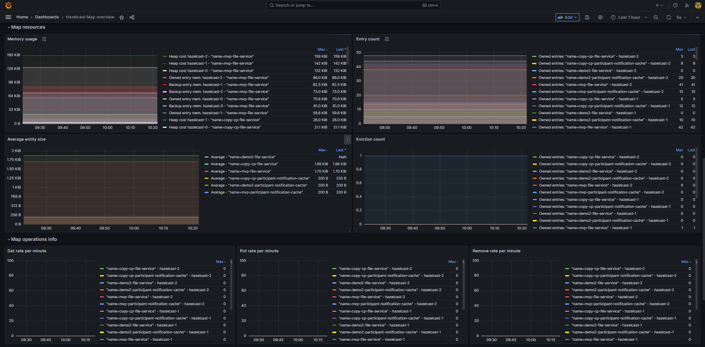Navigate to Dashboards in the breadcrumb

(x=47, y=17)
